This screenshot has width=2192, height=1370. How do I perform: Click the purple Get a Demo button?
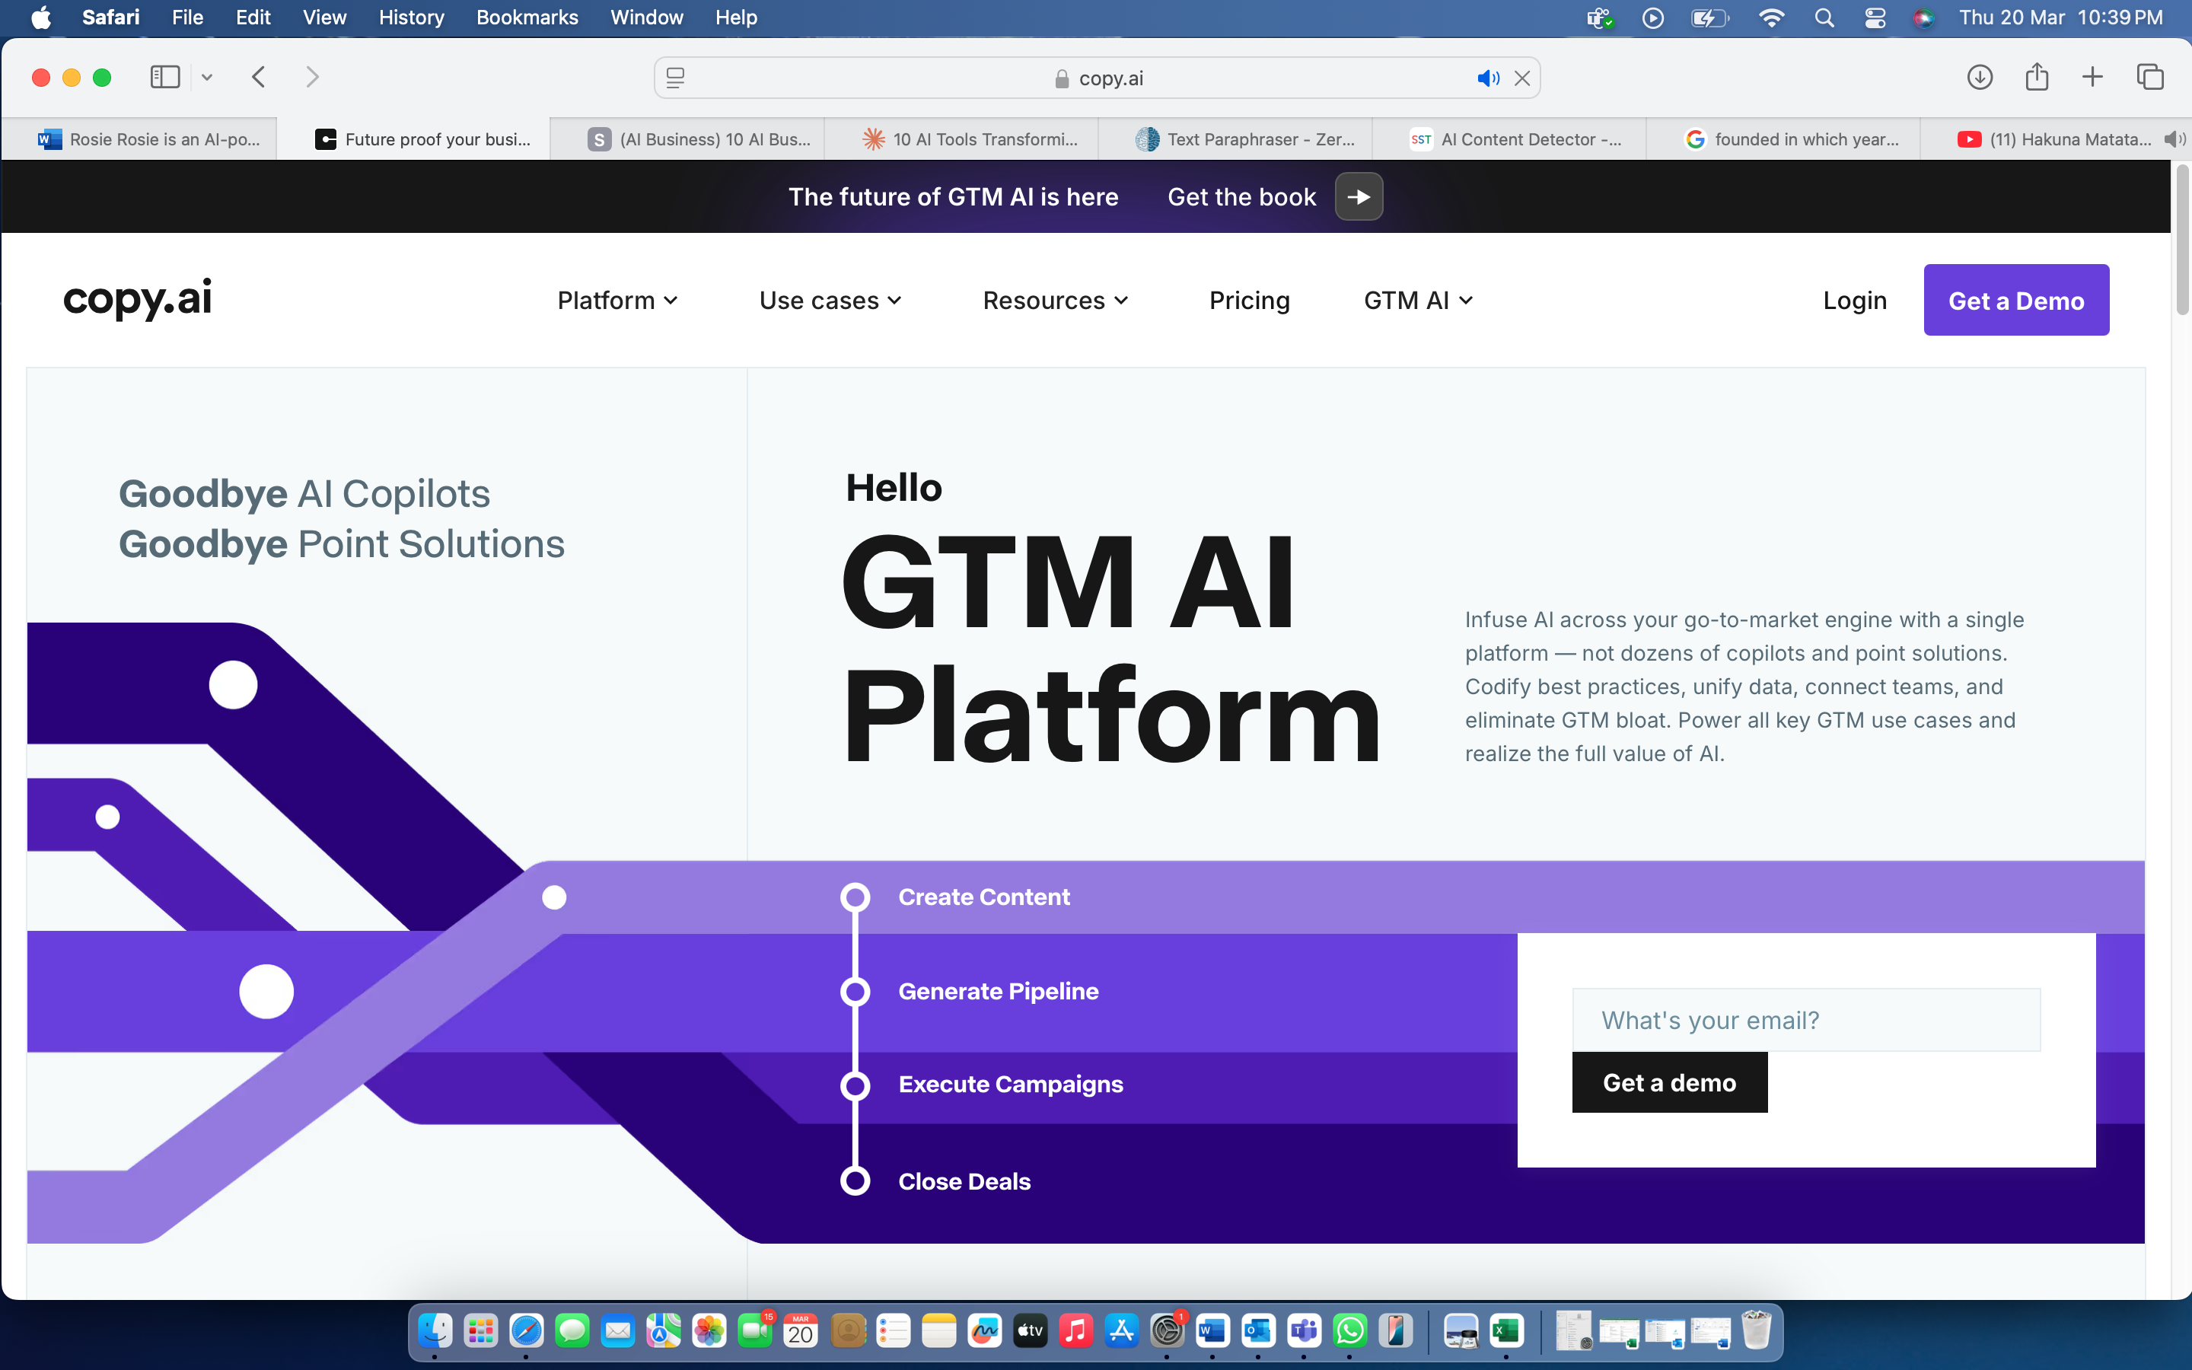[x=2016, y=300]
